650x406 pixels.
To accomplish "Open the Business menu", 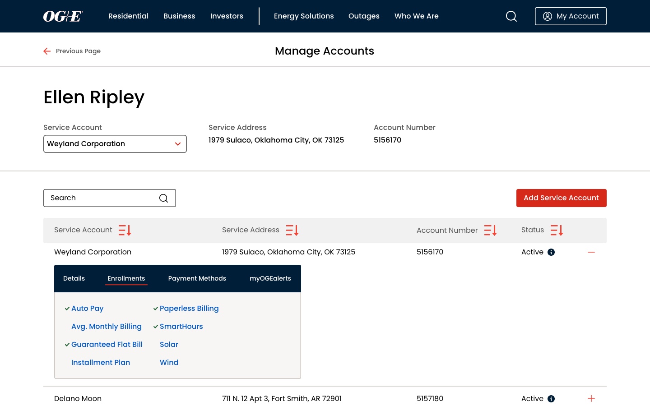I will (x=179, y=16).
